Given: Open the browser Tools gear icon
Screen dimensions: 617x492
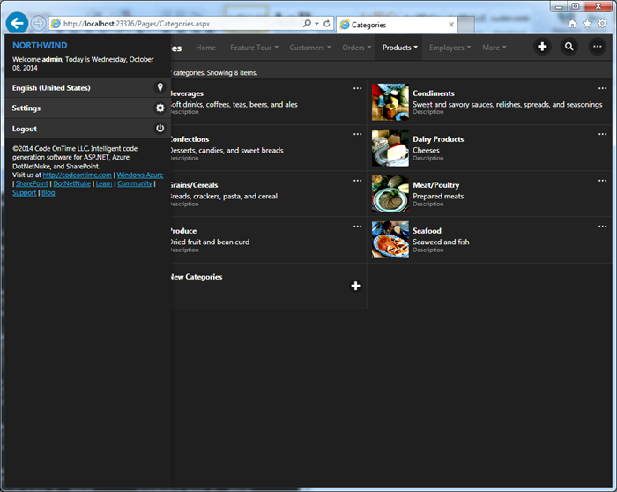Looking at the screenshot, I should point(602,24).
